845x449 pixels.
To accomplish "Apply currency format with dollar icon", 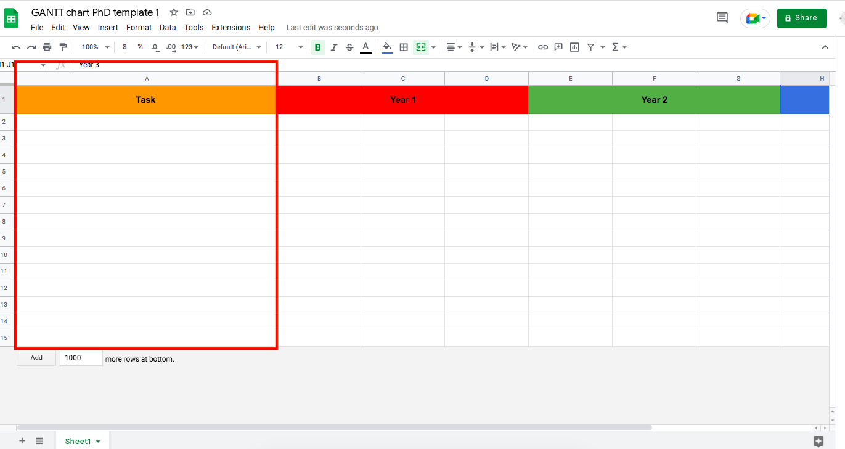I will (x=124, y=47).
